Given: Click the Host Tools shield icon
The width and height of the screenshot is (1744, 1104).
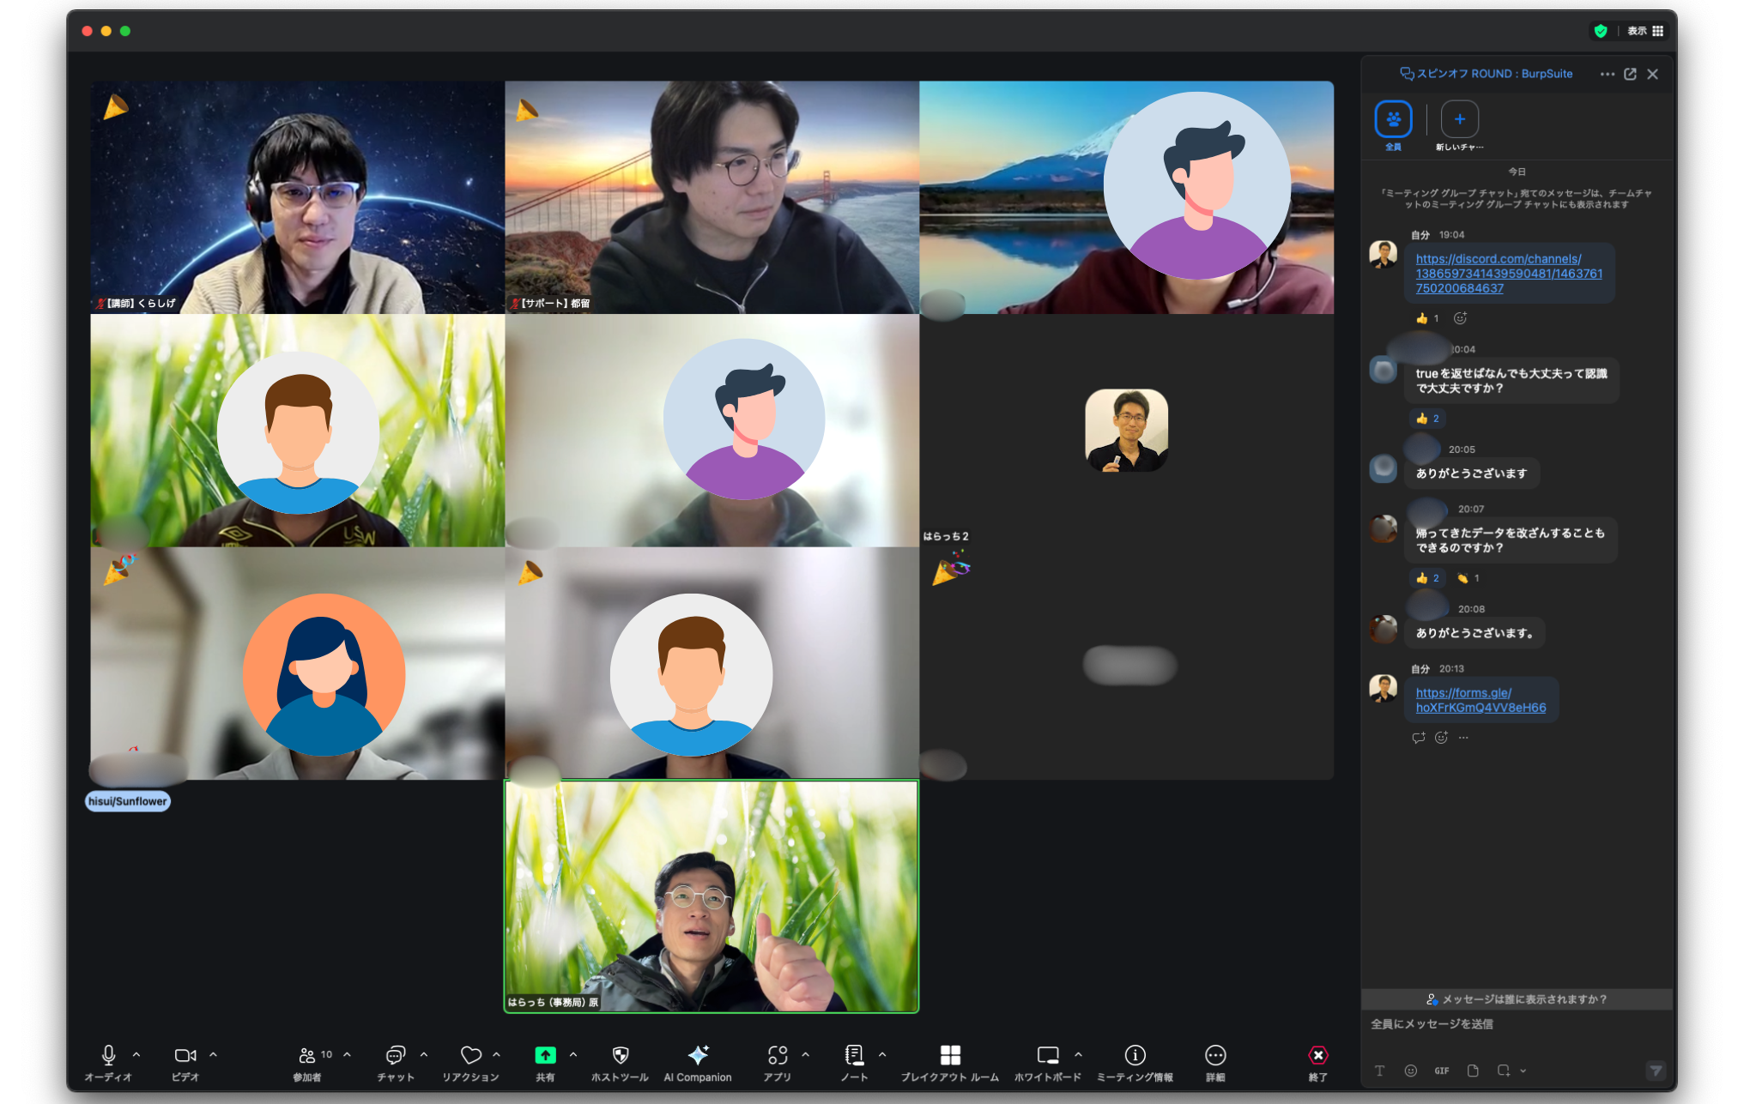Looking at the screenshot, I should pyautogui.click(x=621, y=1057).
